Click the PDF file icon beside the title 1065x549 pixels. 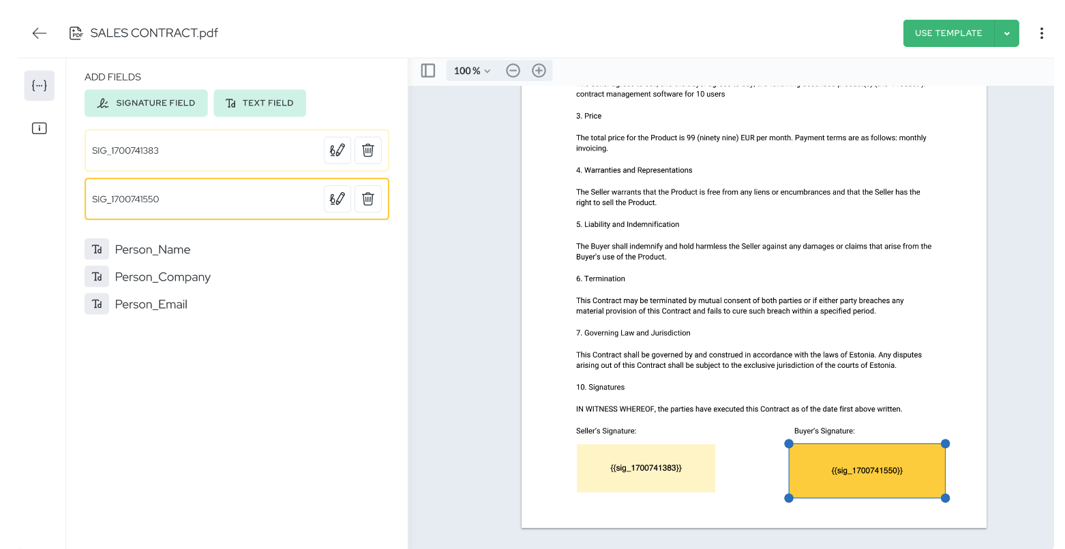click(x=76, y=33)
